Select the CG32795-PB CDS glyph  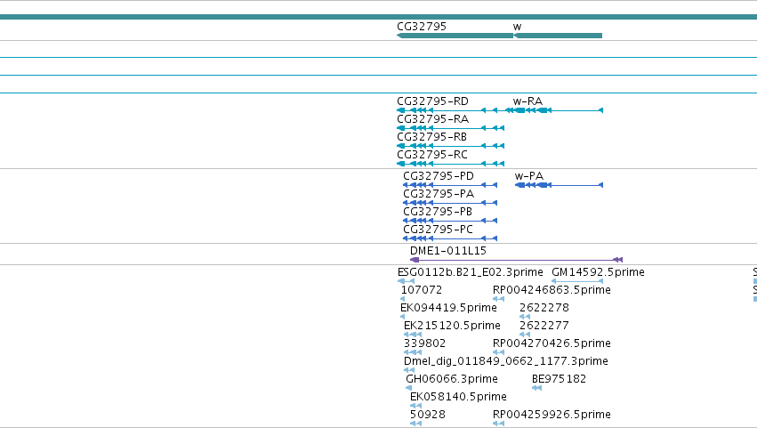point(450,222)
